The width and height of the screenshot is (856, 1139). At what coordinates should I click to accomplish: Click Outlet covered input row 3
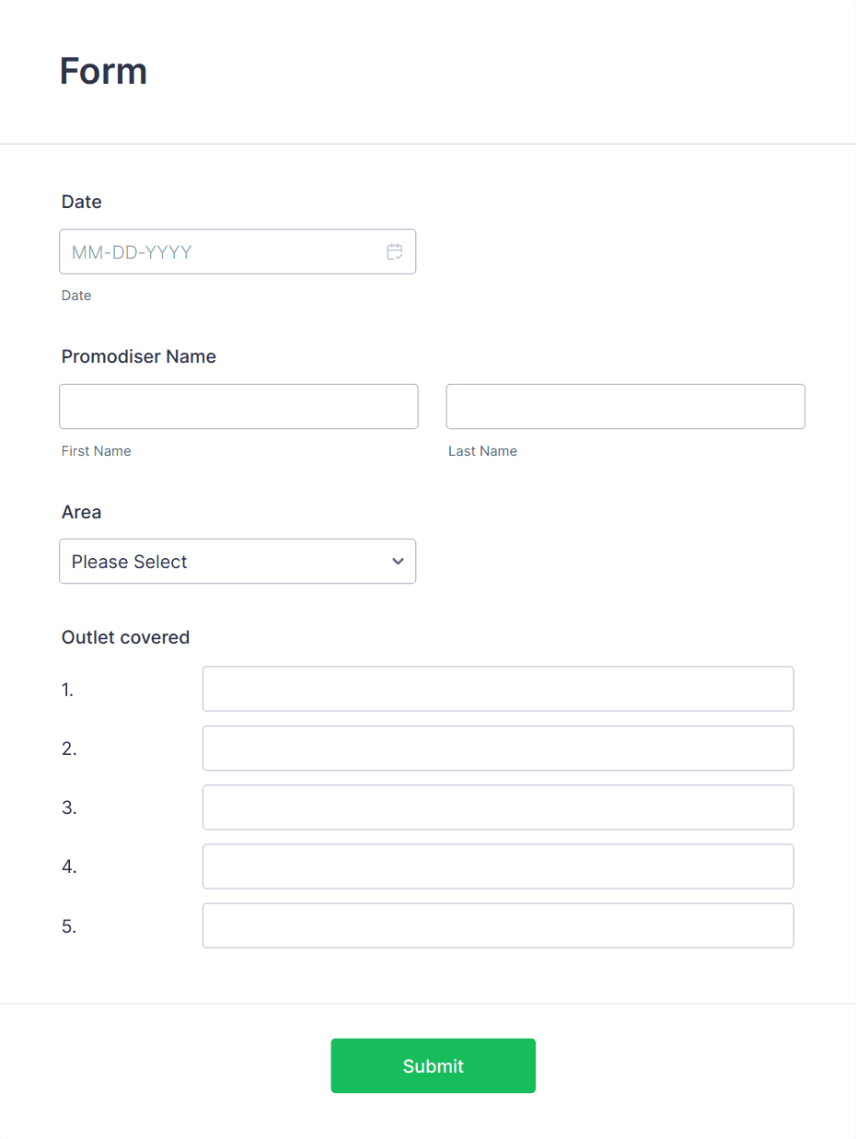[497, 807]
